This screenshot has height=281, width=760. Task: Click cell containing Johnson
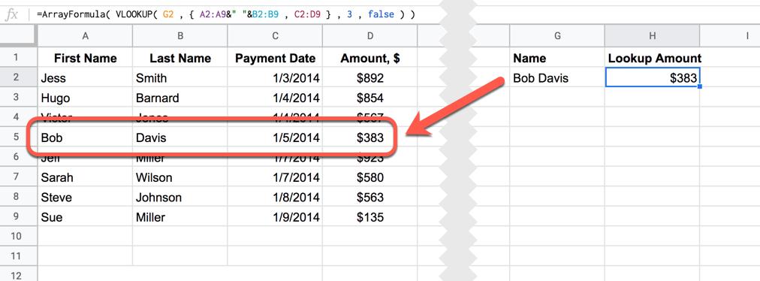(179, 197)
